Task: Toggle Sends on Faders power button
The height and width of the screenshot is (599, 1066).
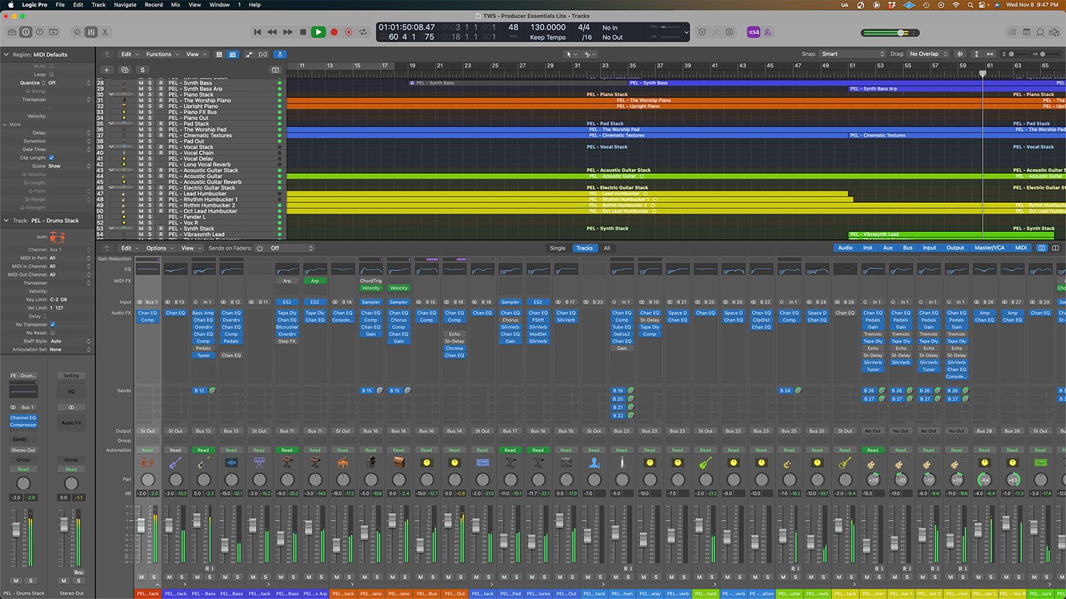Action: pyautogui.click(x=259, y=248)
